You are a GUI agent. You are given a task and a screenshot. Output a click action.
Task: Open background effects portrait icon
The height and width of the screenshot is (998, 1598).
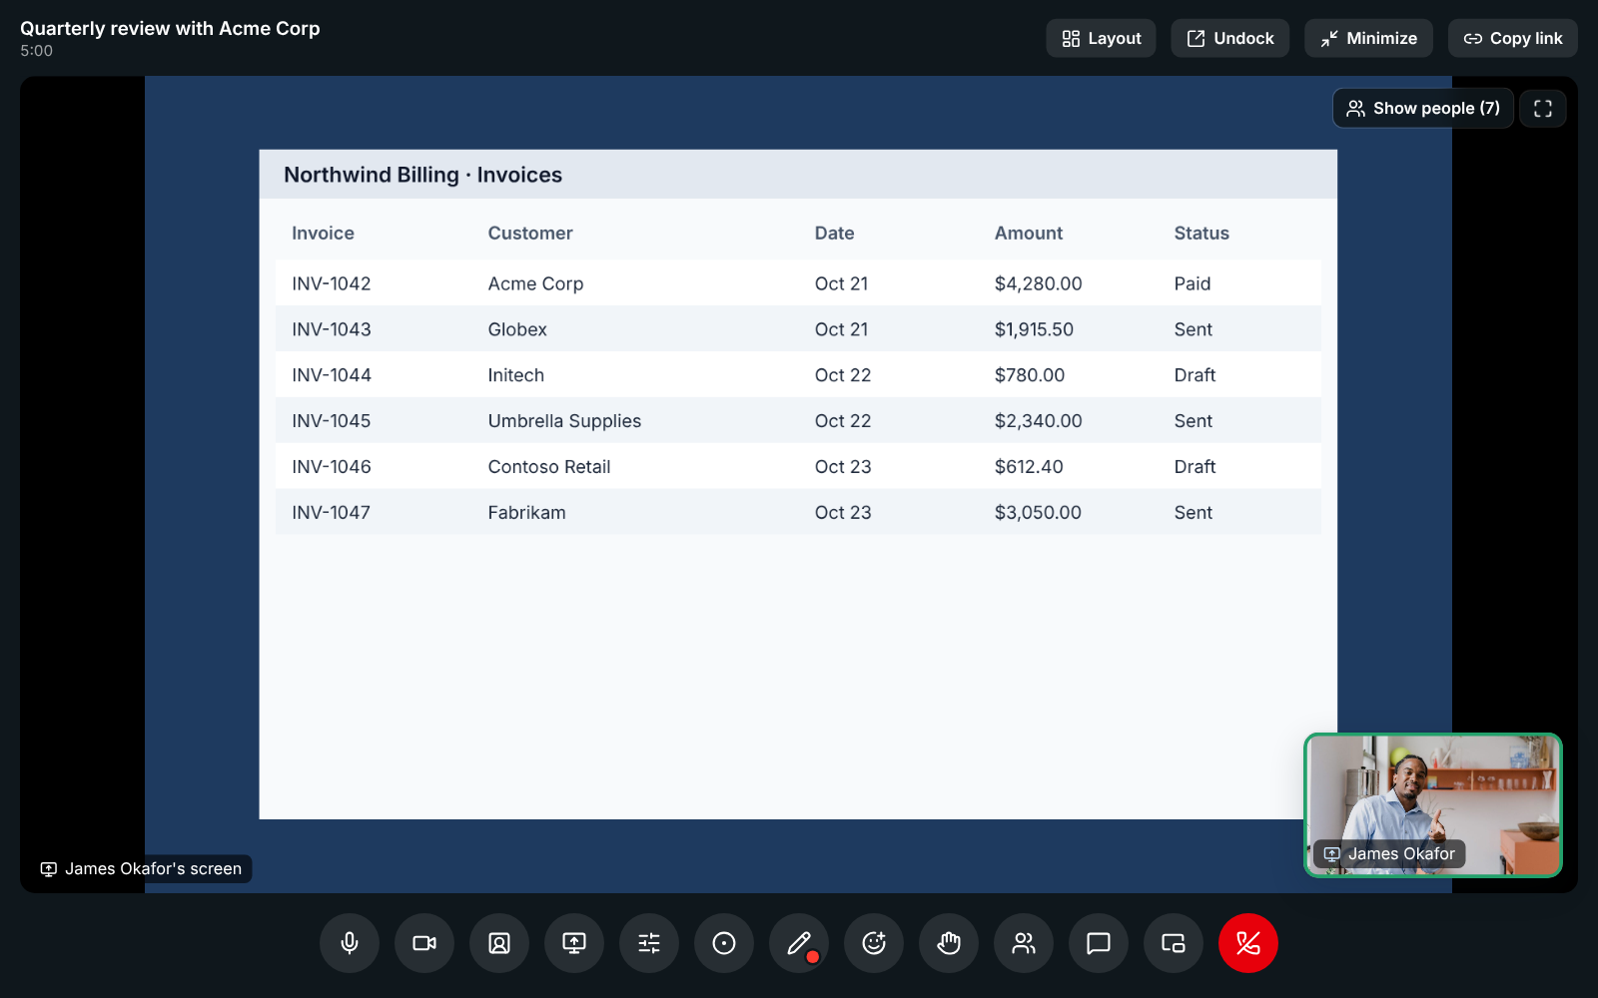point(499,943)
